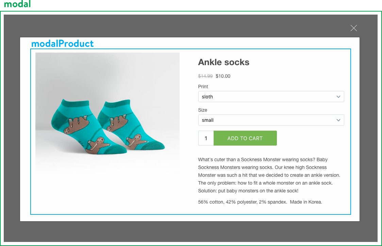Click the quantity input field
Image resolution: width=382 pixels, height=246 pixels.
coord(206,138)
